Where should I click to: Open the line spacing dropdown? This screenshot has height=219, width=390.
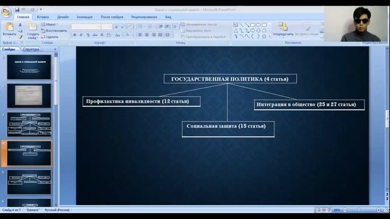click(175, 27)
